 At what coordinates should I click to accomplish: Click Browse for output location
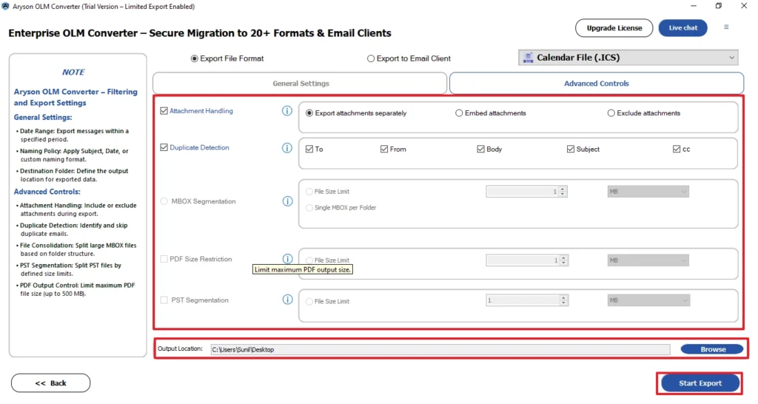pos(712,349)
